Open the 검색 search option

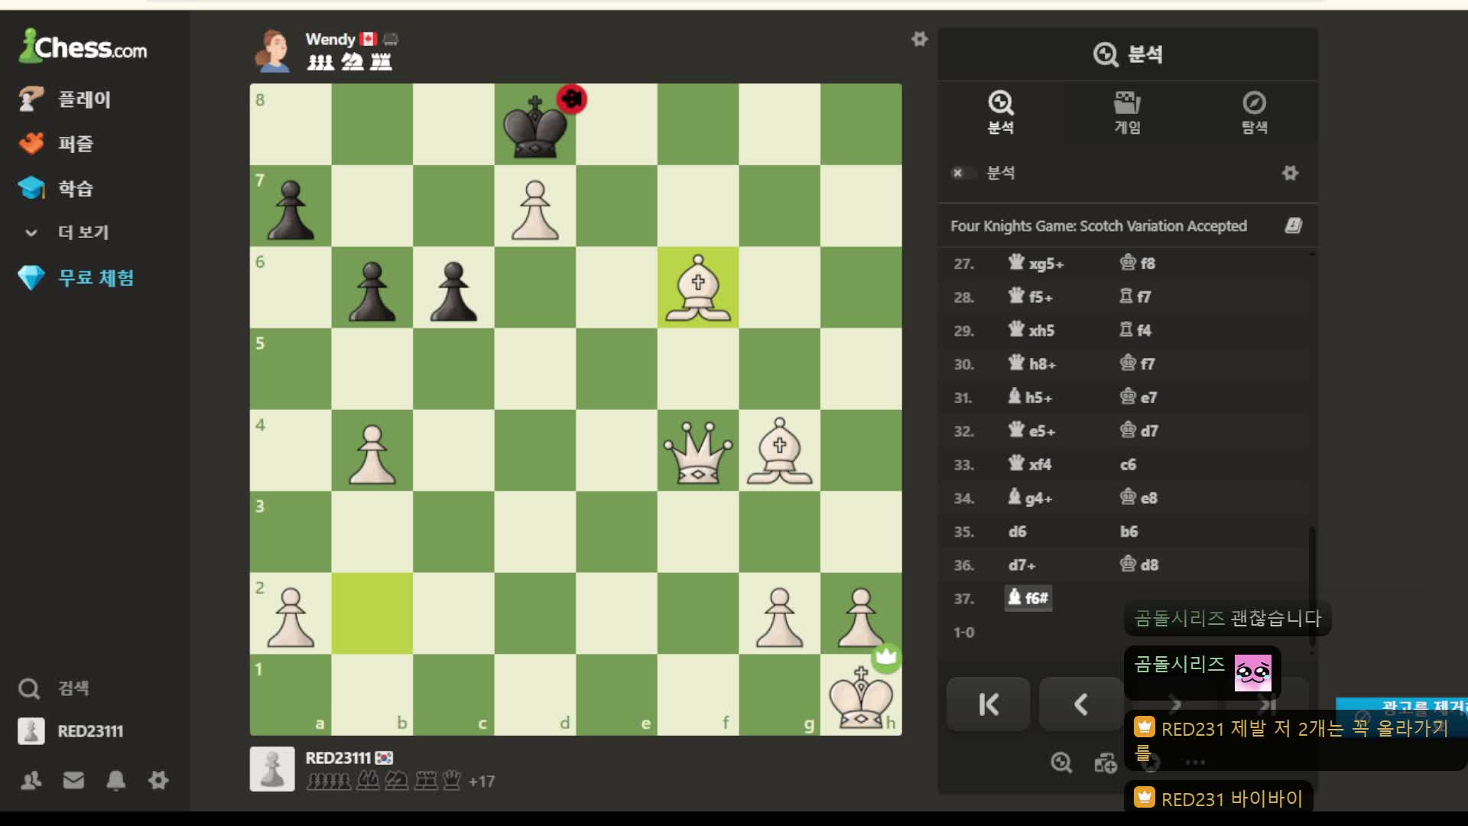point(54,688)
